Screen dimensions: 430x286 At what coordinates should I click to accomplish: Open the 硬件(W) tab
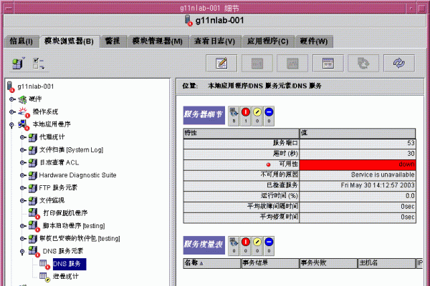314,41
